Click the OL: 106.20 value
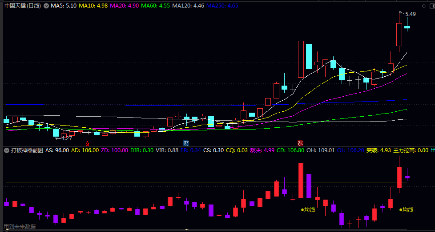Screen dimensions: 435x232 click(350, 150)
